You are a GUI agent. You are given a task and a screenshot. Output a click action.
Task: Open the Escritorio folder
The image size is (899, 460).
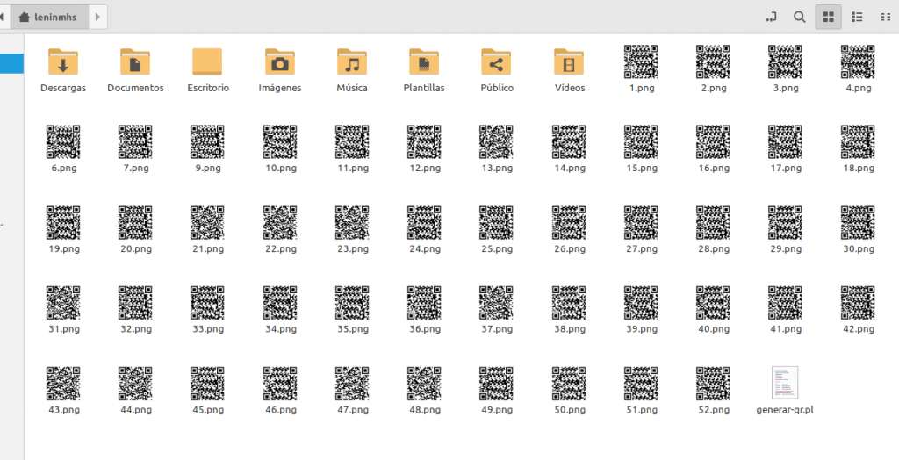207,62
